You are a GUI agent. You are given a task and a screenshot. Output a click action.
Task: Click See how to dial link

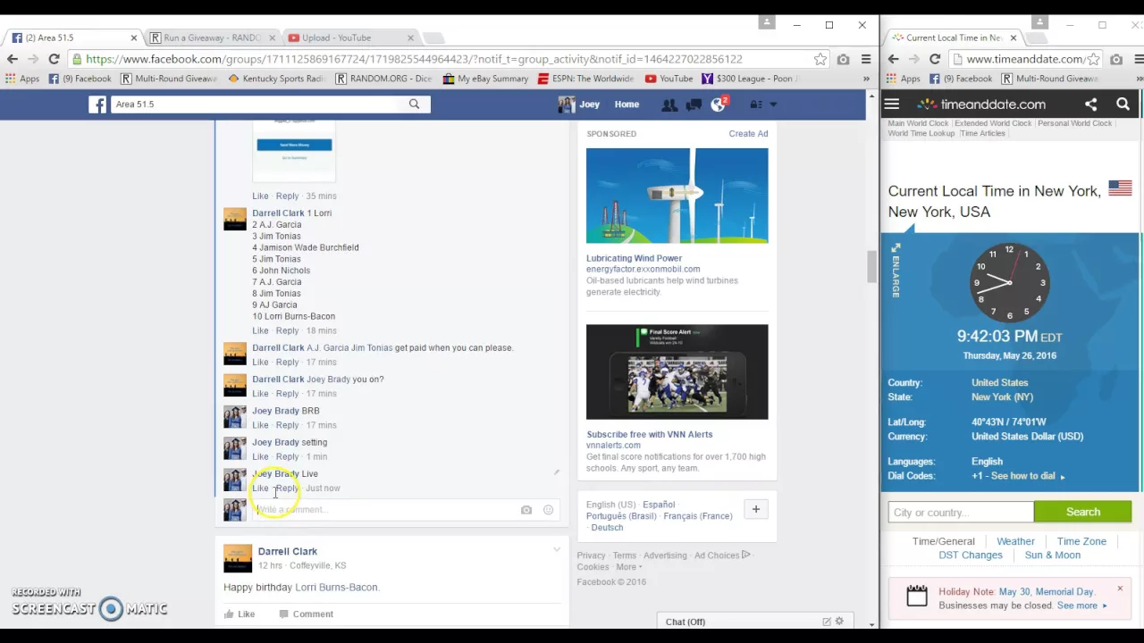tap(1028, 476)
